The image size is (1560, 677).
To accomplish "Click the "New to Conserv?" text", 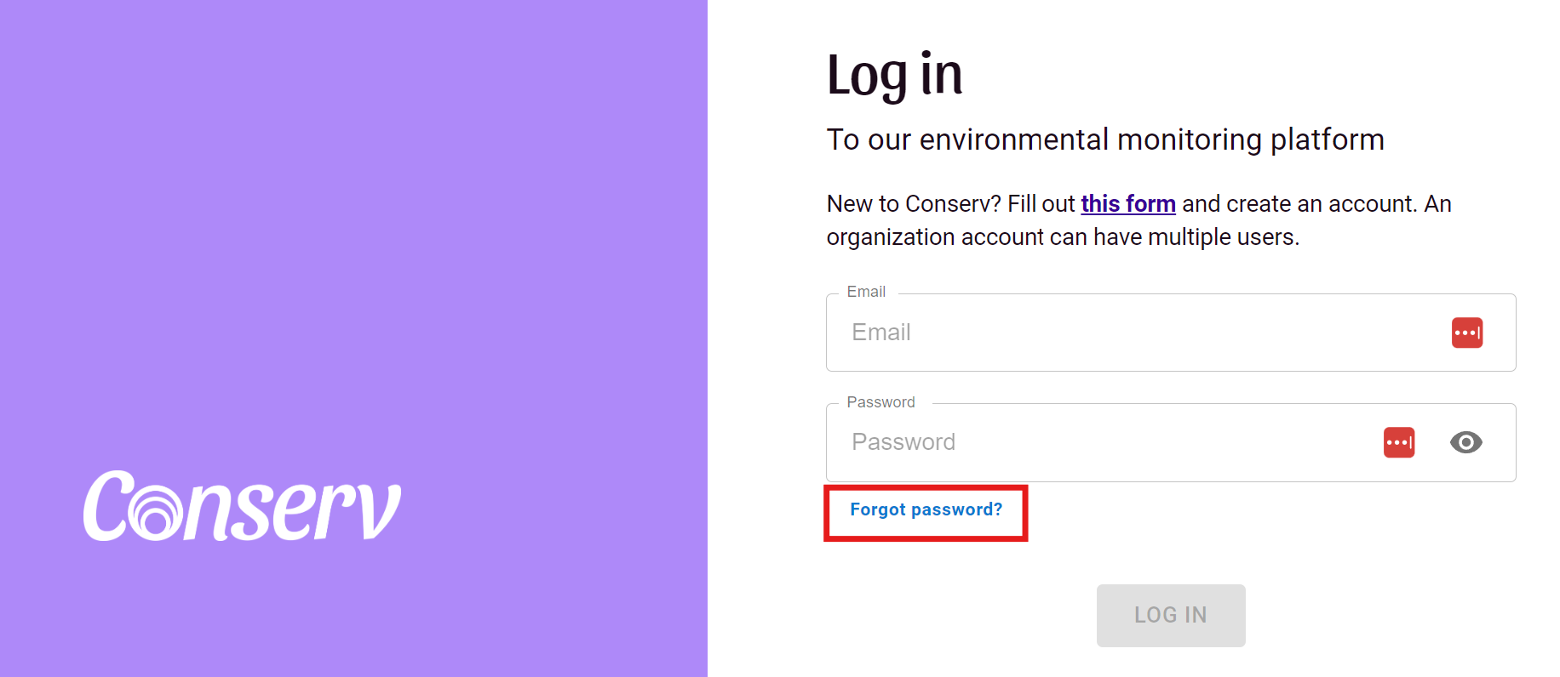I will point(913,204).
